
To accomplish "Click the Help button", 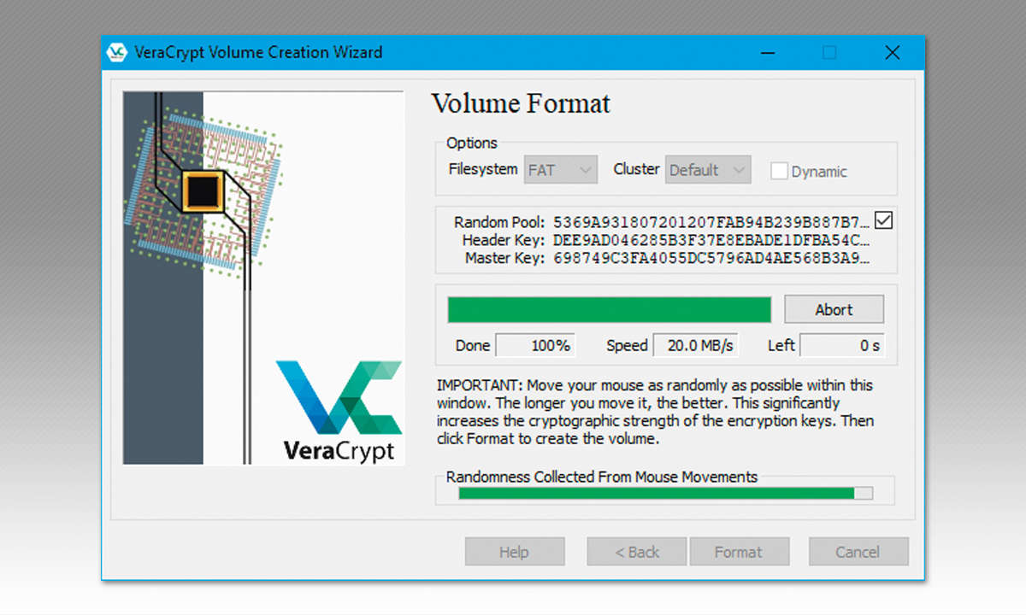I will (x=514, y=552).
